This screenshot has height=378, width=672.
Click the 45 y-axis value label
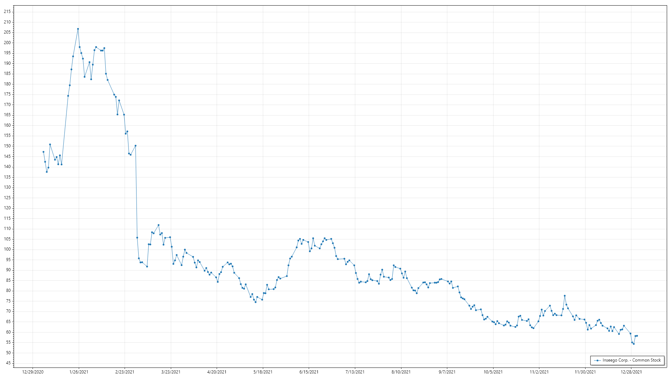coord(8,363)
